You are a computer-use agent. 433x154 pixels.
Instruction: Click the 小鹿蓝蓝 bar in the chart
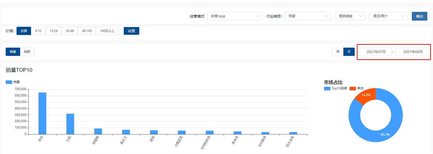click(182, 132)
